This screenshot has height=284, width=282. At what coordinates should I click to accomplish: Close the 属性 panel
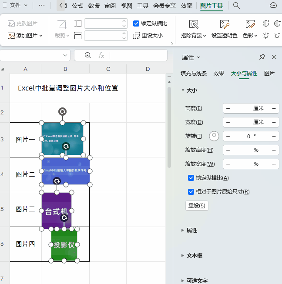tap(274, 57)
